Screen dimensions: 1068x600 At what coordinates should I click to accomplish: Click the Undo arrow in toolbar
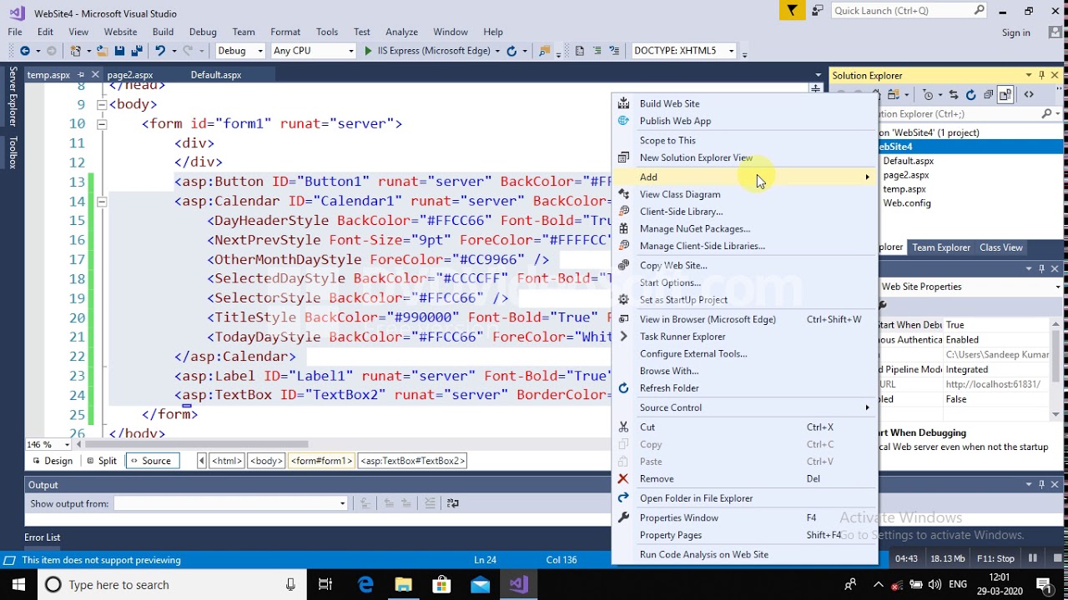[160, 51]
